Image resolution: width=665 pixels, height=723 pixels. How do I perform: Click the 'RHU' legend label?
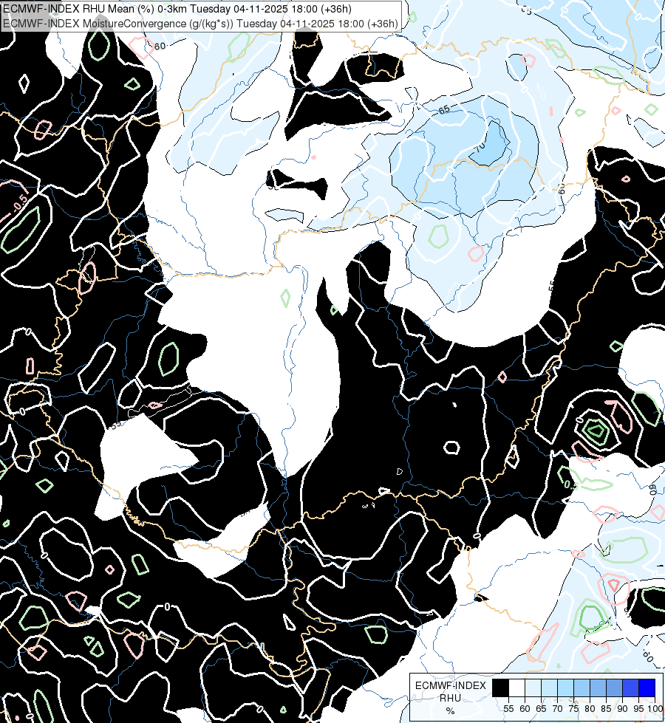click(451, 698)
